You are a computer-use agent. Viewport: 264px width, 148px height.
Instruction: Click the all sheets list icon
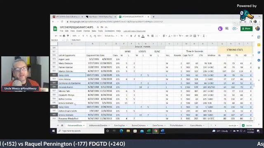62,125
